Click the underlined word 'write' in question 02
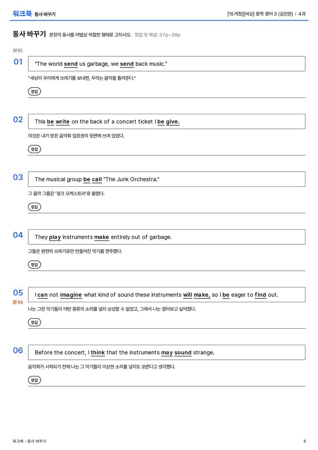The height and width of the screenshot is (450, 318). (x=63, y=122)
